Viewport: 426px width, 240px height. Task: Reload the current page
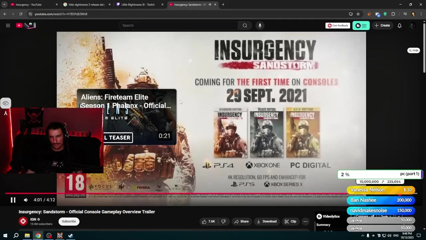coord(21,14)
